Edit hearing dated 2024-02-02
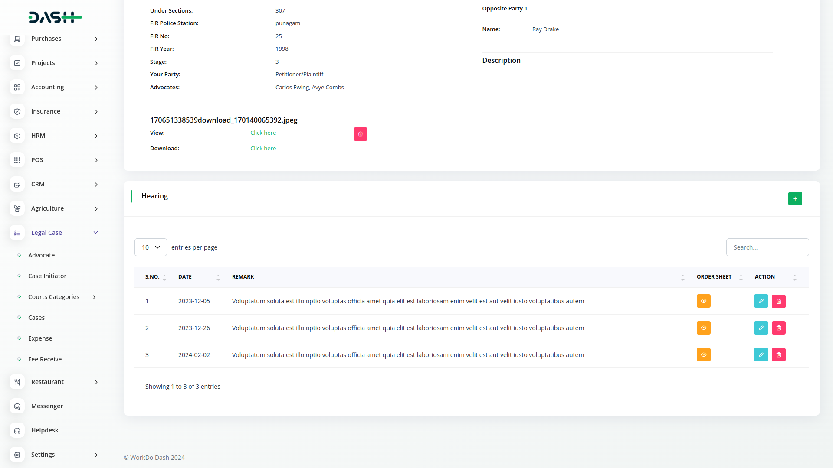Screen dimensions: 833x468 pyautogui.click(x=761, y=355)
